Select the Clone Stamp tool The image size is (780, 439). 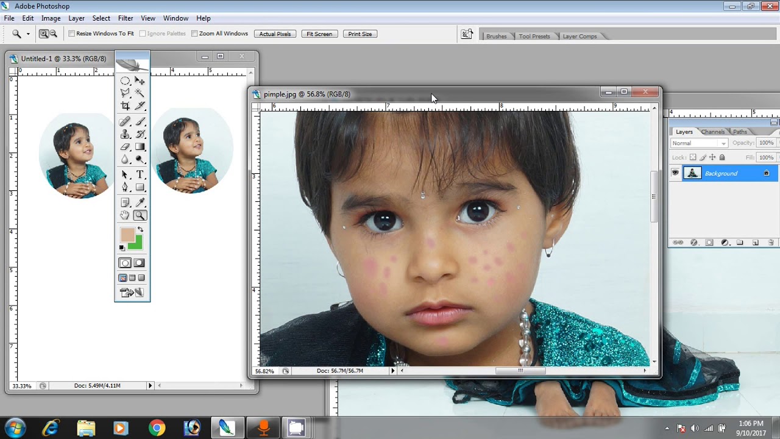coord(125,134)
